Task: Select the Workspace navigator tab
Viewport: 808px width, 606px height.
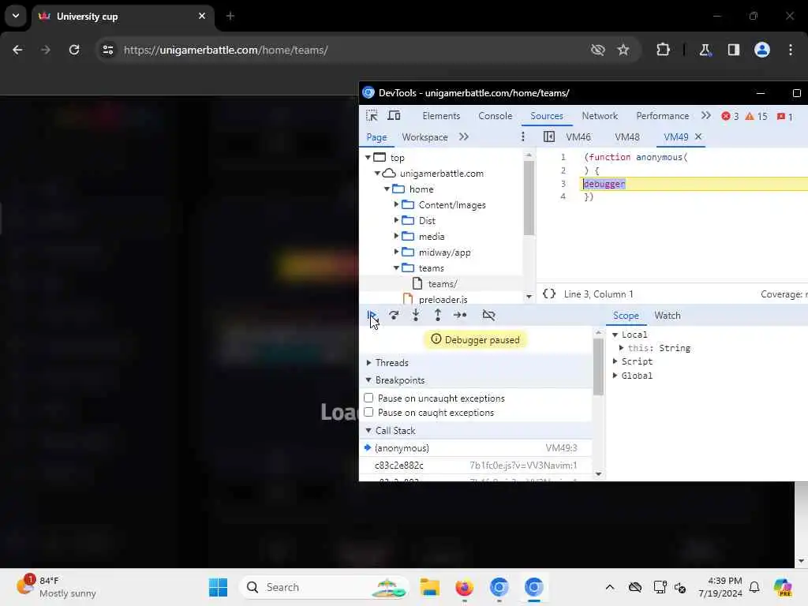Action: point(425,137)
